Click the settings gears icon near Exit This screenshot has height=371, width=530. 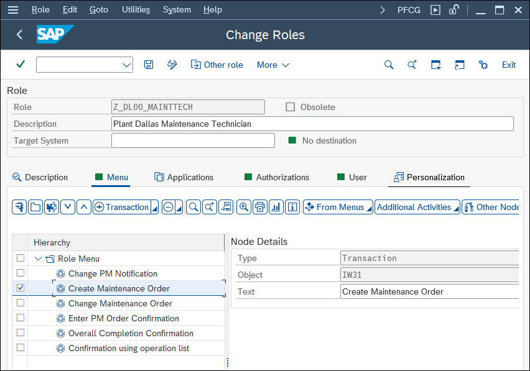point(483,65)
